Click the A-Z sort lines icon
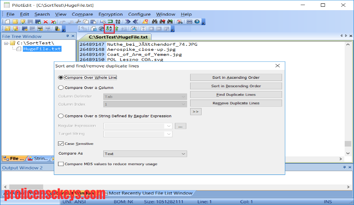The image size is (354, 205). click(109, 29)
